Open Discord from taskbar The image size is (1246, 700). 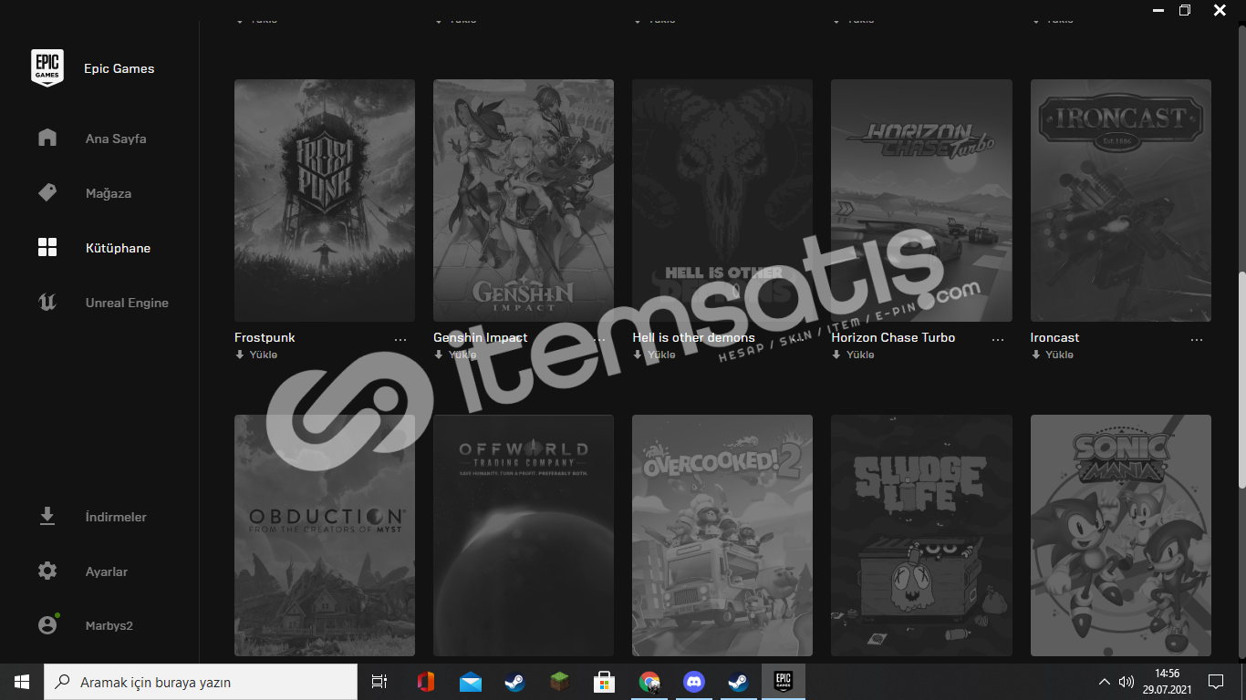pyautogui.click(x=693, y=682)
